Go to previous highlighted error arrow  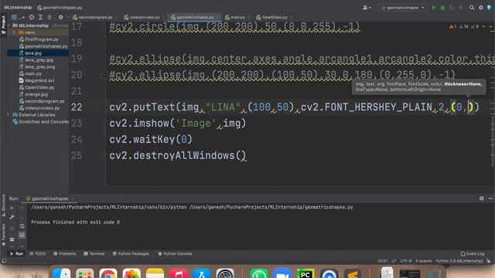click(483, 27)
